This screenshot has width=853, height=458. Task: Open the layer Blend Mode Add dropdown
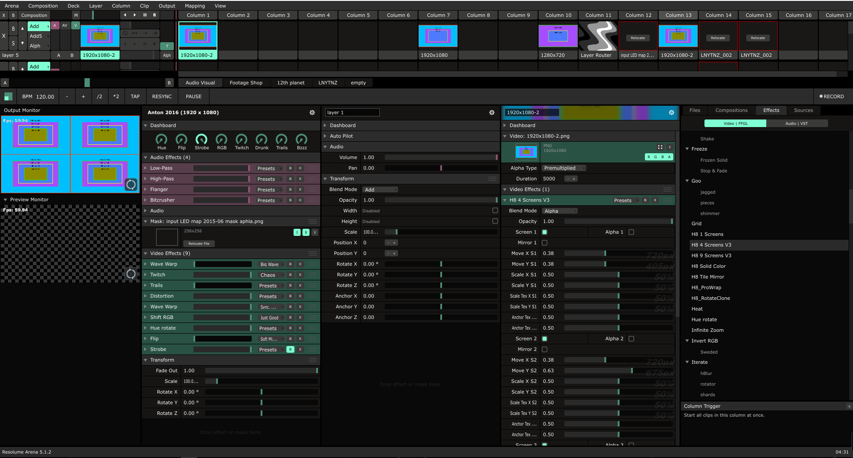[380, 190]
